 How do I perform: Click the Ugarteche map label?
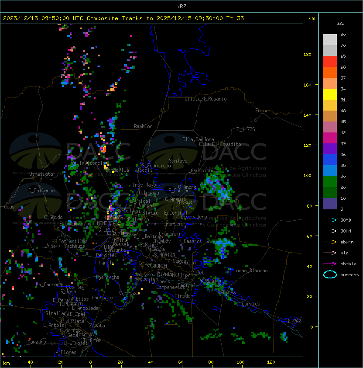click(x=108, y=277)
